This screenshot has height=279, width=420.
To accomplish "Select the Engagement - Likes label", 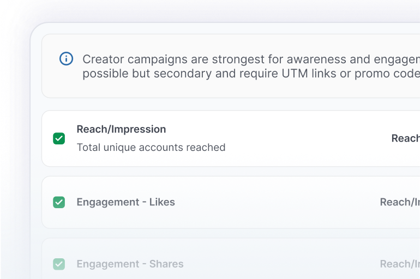I will coord(125,202).
